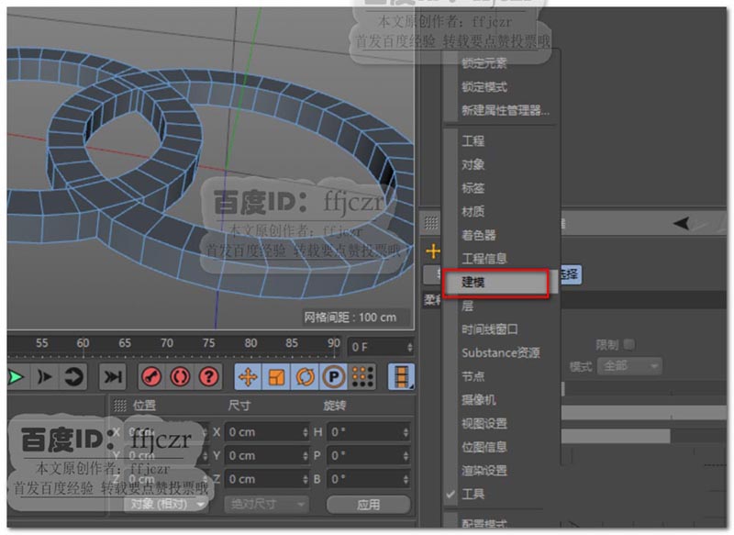Select 摄像机 menu entry
Image resolution: width=734 pixels, height=535 pixels.
pyautogui.click(x=478, y=400)
